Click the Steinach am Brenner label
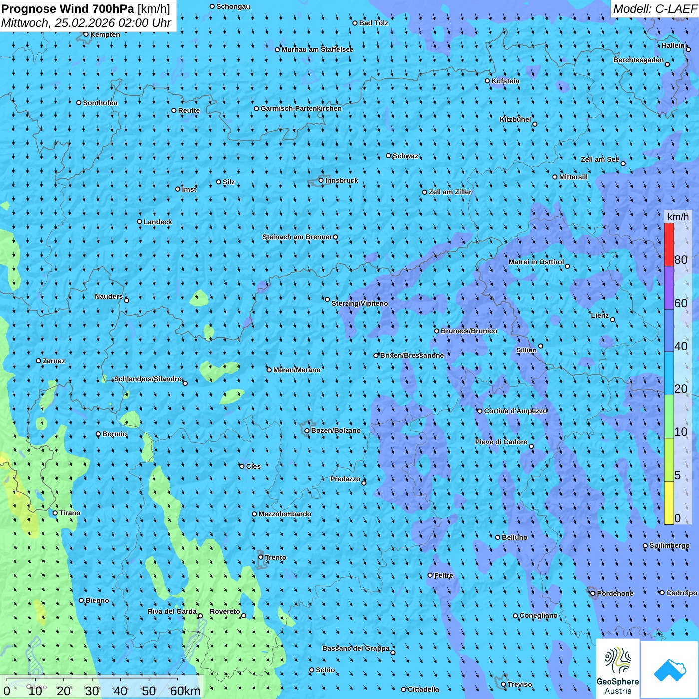 (297, 237)
